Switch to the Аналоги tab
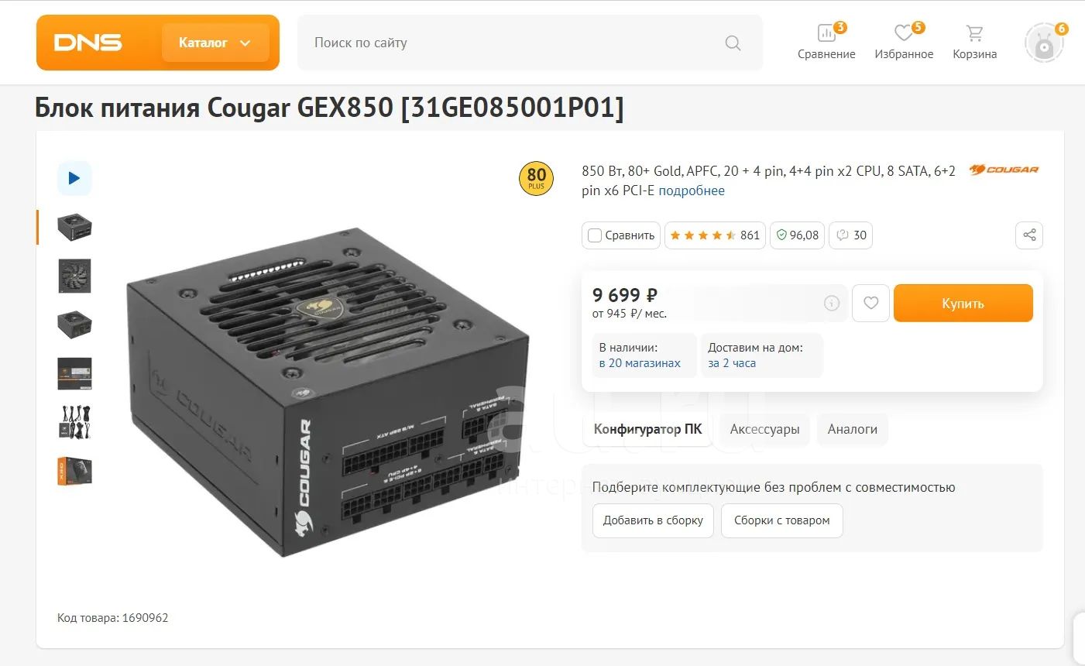The width and height of the screenshot is (1085, 666). 852,429
